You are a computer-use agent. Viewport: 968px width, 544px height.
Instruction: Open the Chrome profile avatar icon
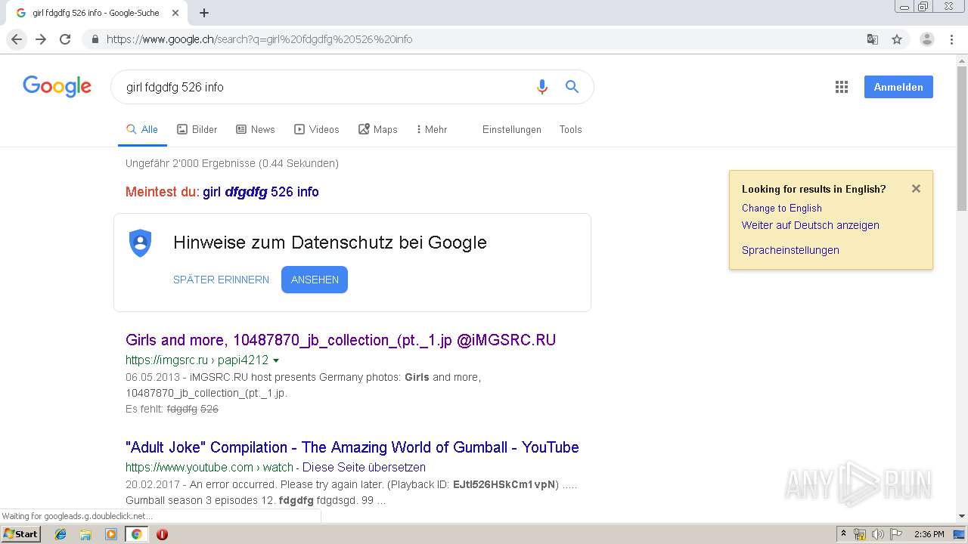coord(927,39)
